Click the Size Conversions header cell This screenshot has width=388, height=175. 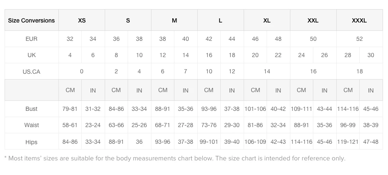click(32, 20)
